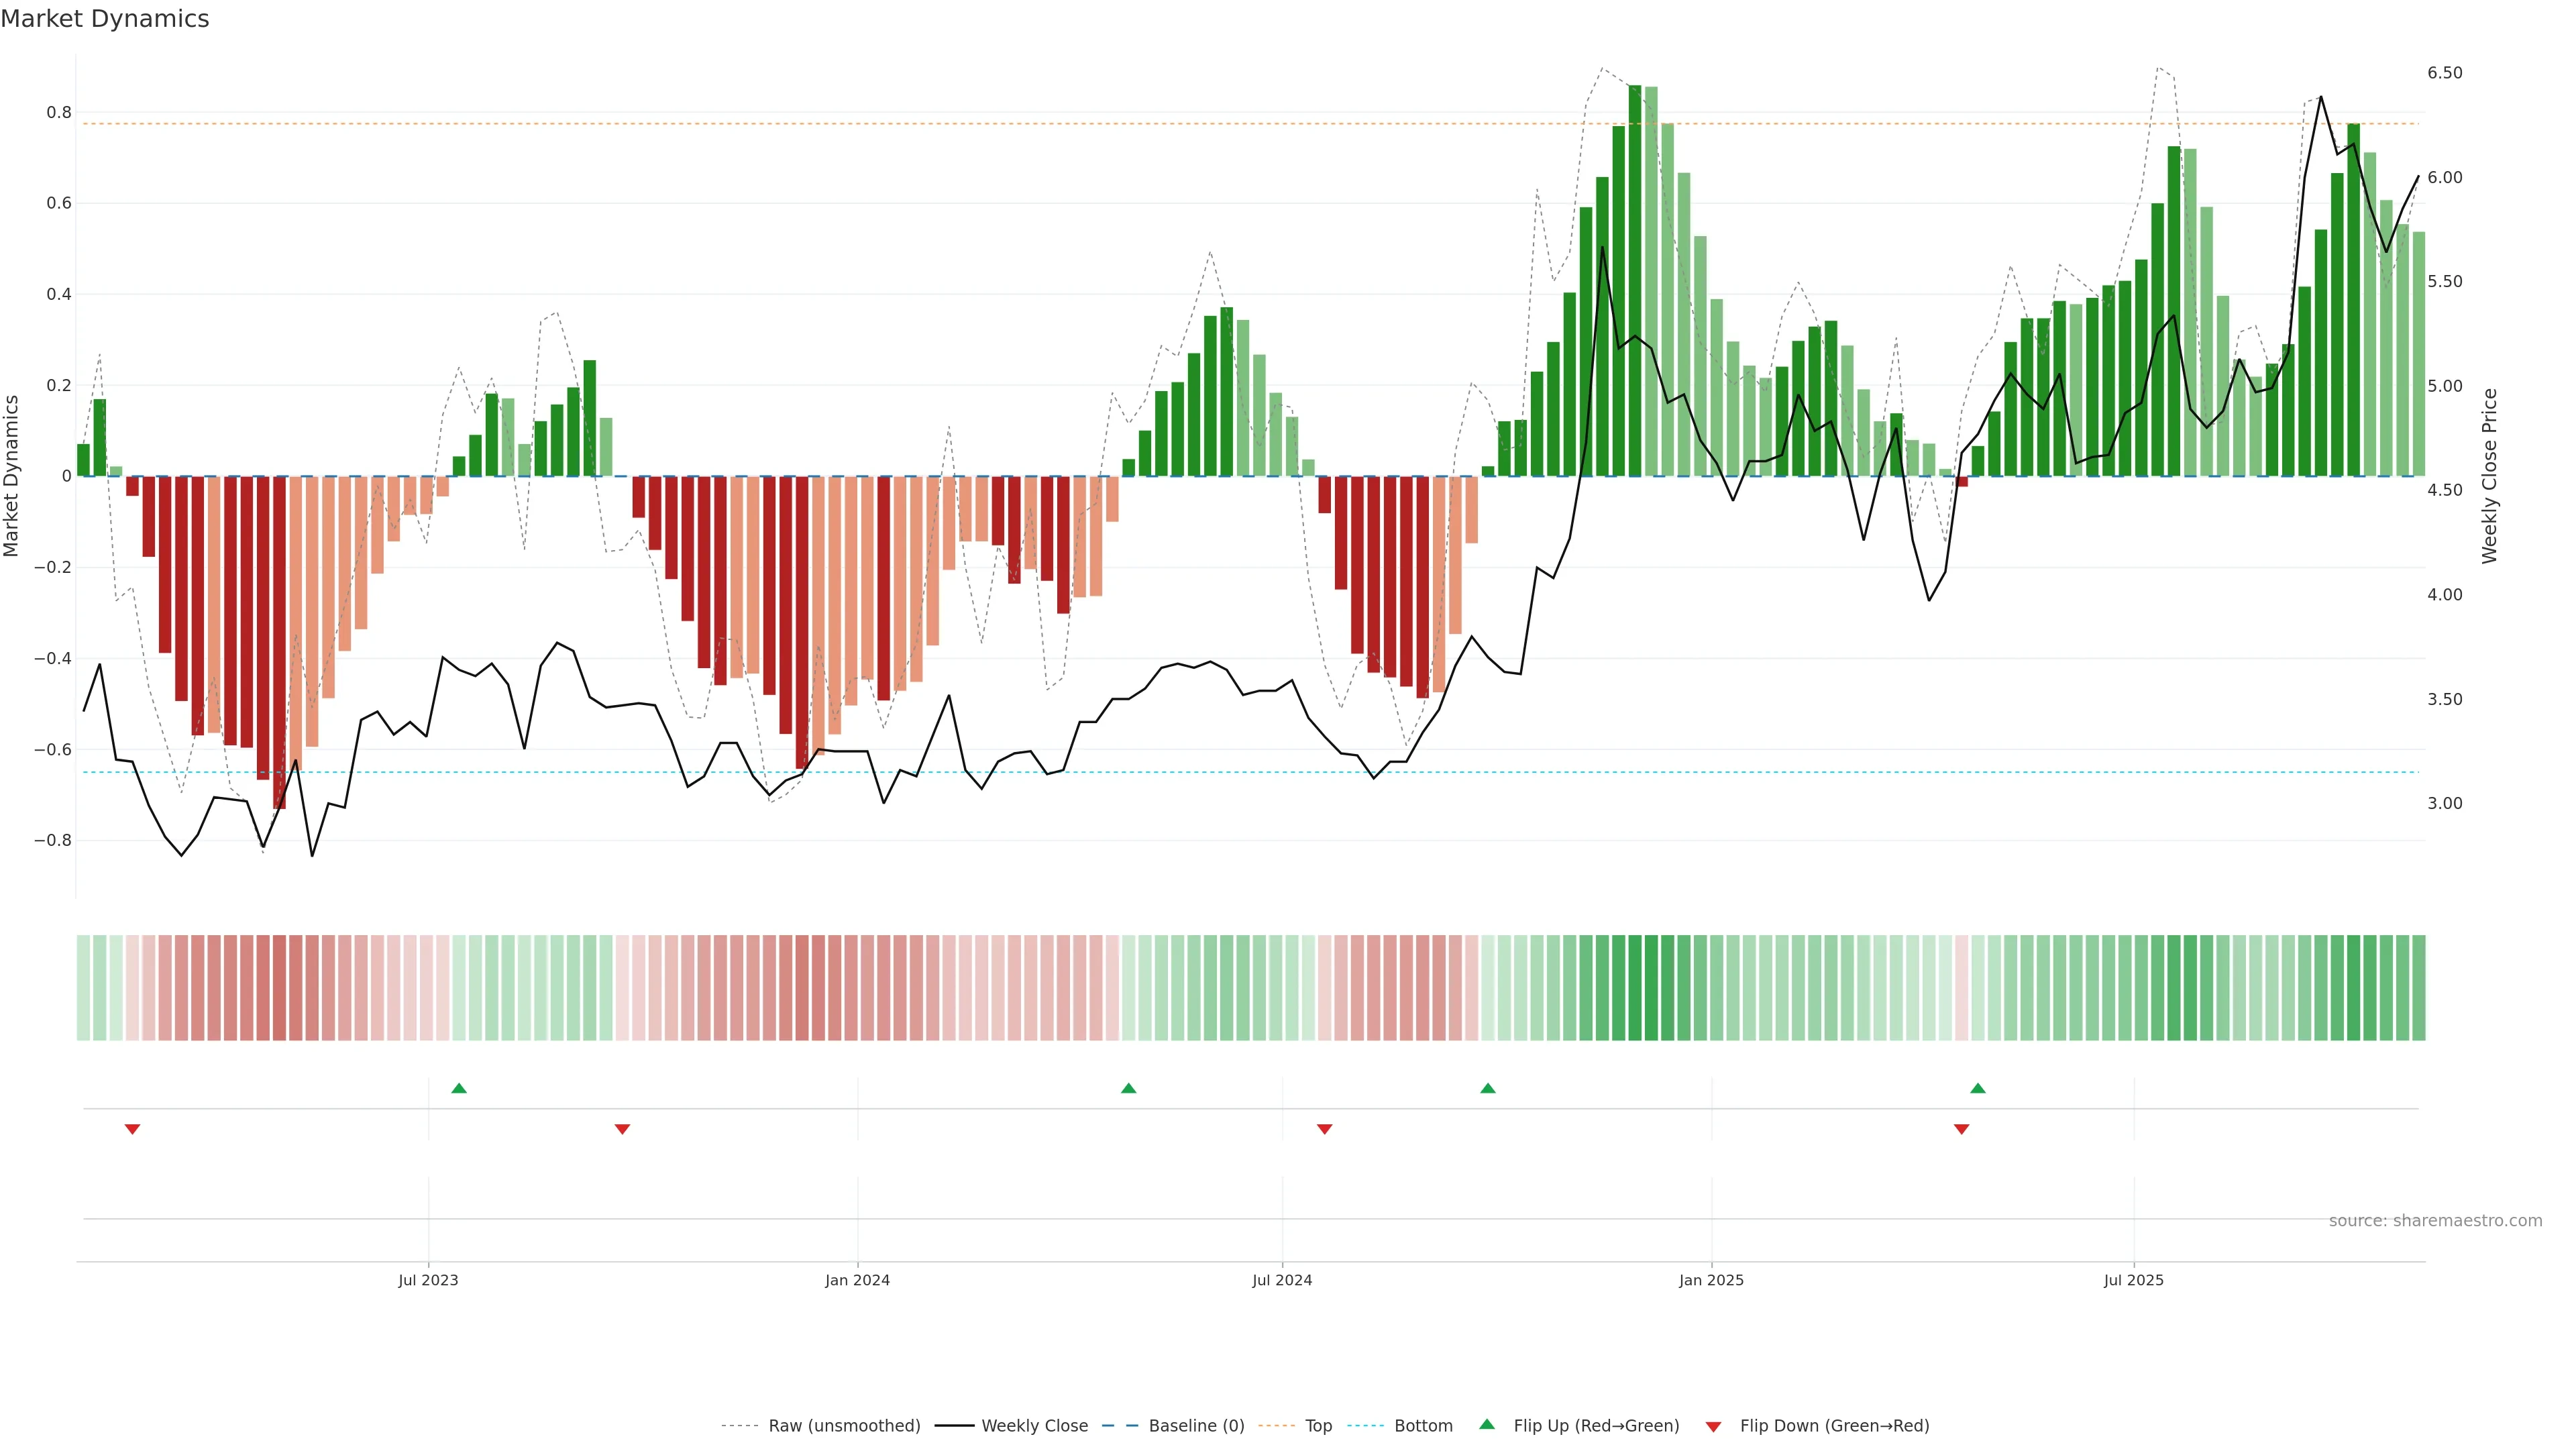Click the green flip-up triangle between Jan 2024 and Jul 2024
Image resolution: width=2576 pixels, height=1449 pixels.
point(1128,1088)
